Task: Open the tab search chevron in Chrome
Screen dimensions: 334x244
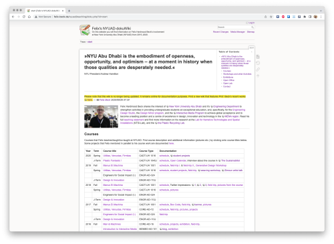Action: [321, 11]
